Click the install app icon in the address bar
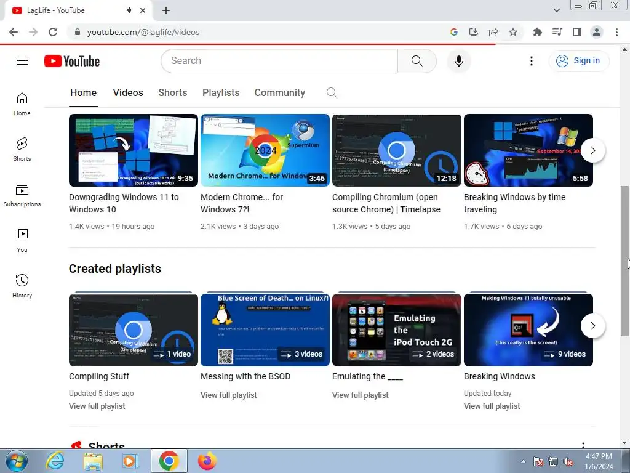Screen dimensions: 630x473 (474, 32)
